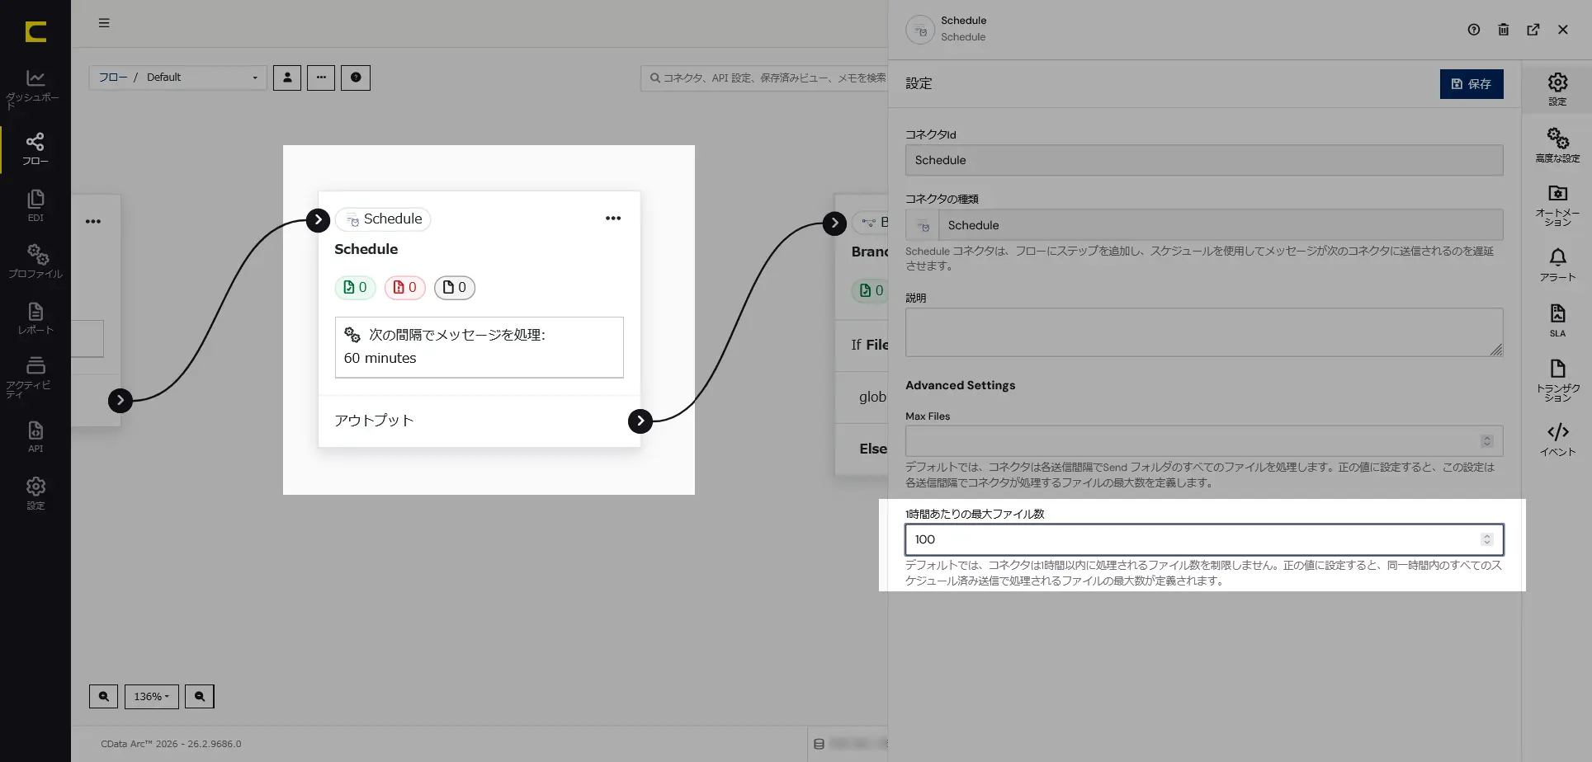The width and height of the screenshot is (1592, 762).
Task: Click the アウトプット label on Schedule
Action: coord(374,421)
